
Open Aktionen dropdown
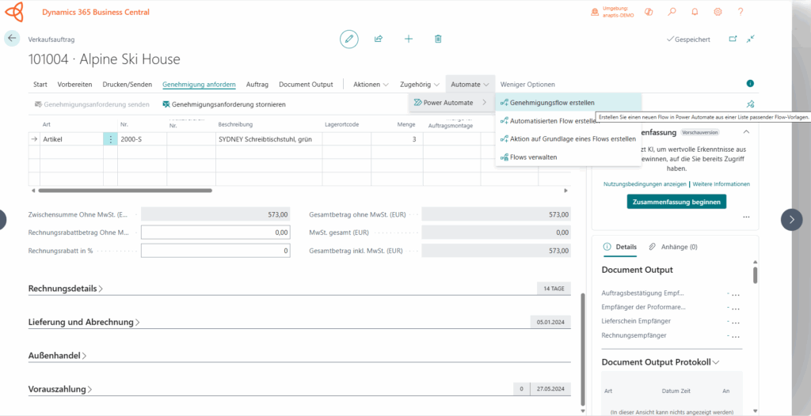tap(371, 85)
